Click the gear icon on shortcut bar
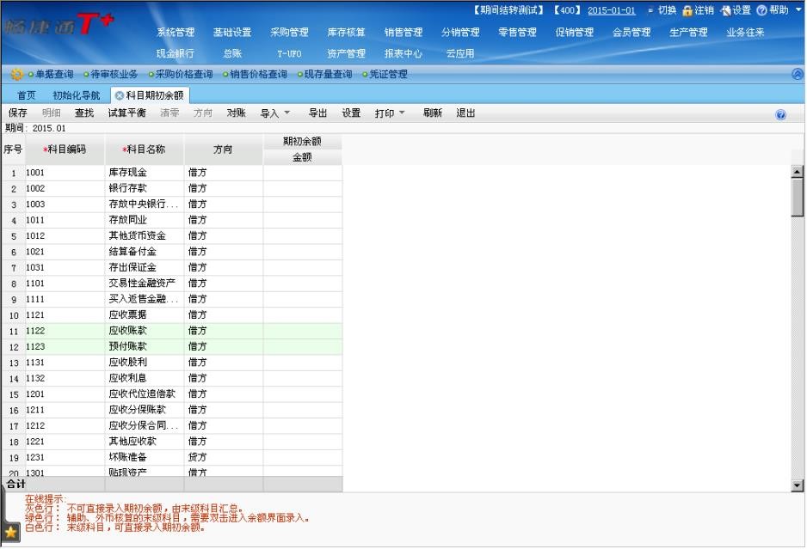Image resolution: width=807 pixels, height=549 pixels. pos(16,75)
